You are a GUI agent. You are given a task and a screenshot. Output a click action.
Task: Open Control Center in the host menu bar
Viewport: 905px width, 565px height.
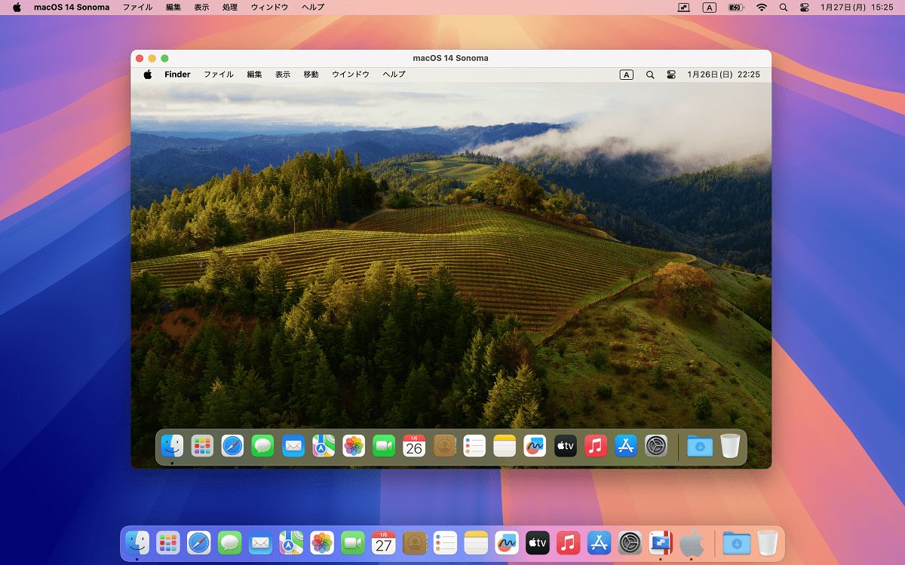[x=804, y=7]
